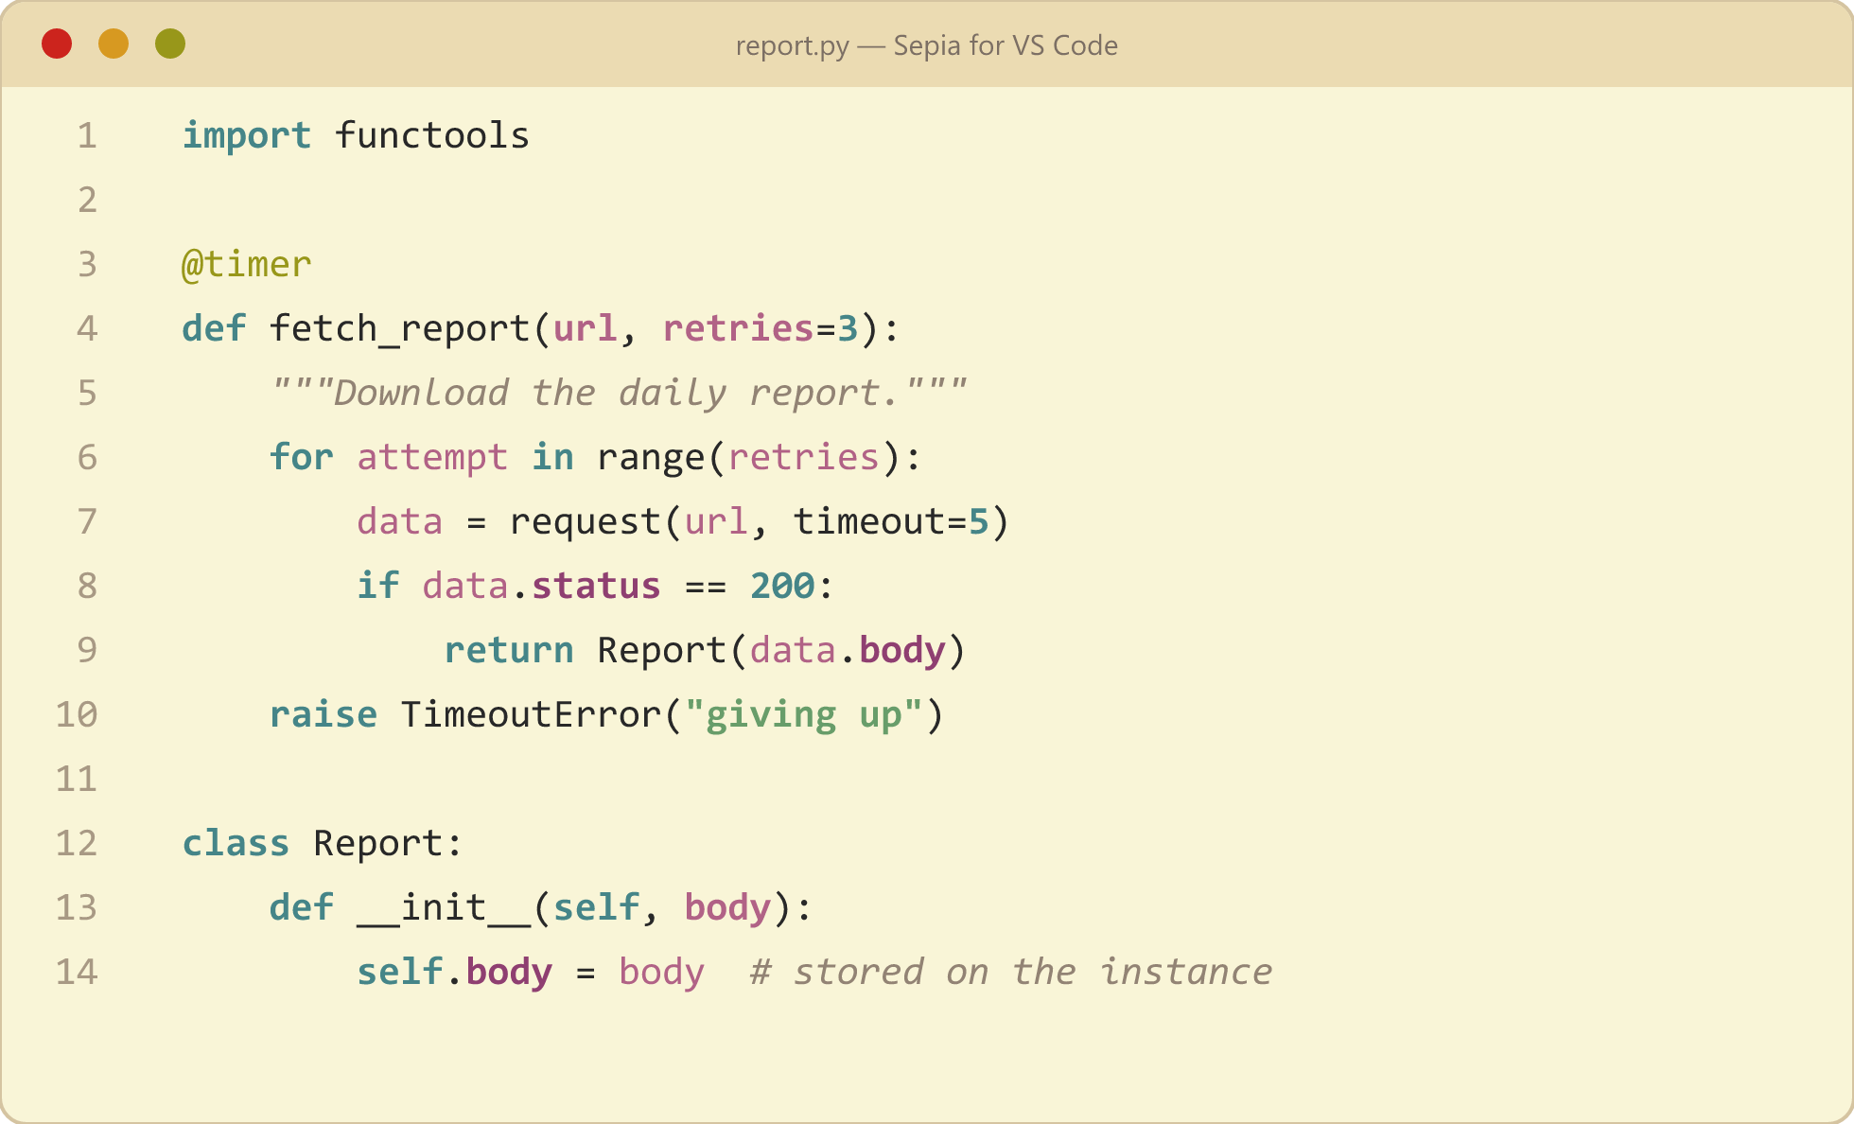Click the '@timer' decorator
The width and height of the screenshot is (1854, 1124).
247,264
